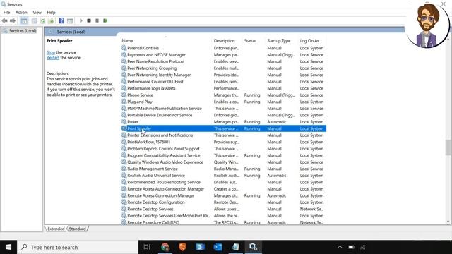Click the Refresh toolbar icon
This screenshot has height=254, width=452.
[42, 20]
